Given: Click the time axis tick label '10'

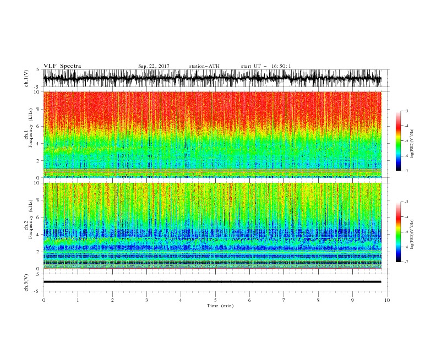Looking at the screenshot, I should 387,300.
